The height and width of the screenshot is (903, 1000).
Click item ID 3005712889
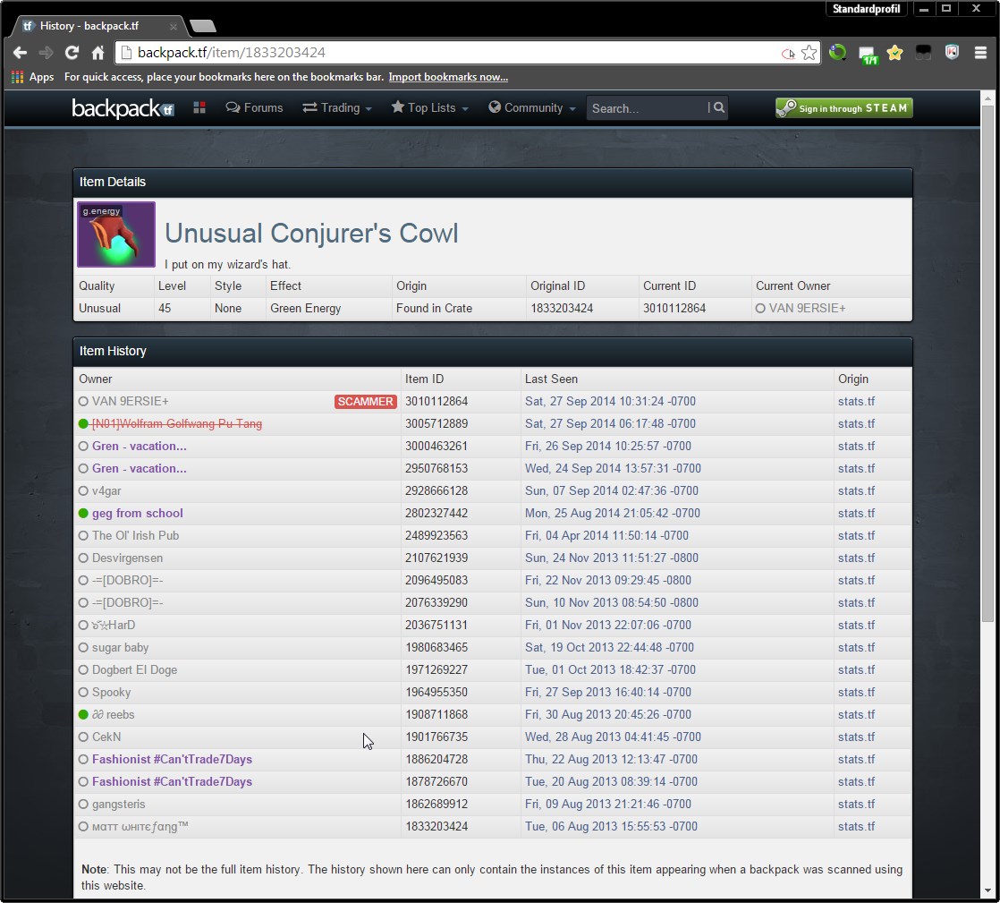click(436, 423)
